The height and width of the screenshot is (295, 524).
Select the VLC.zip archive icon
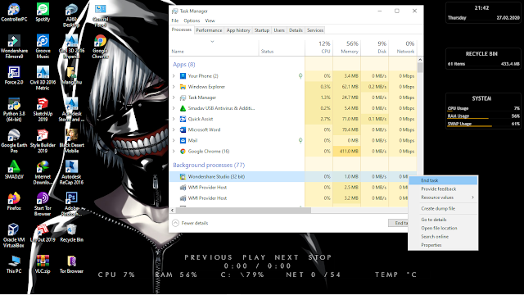[43, 264]
